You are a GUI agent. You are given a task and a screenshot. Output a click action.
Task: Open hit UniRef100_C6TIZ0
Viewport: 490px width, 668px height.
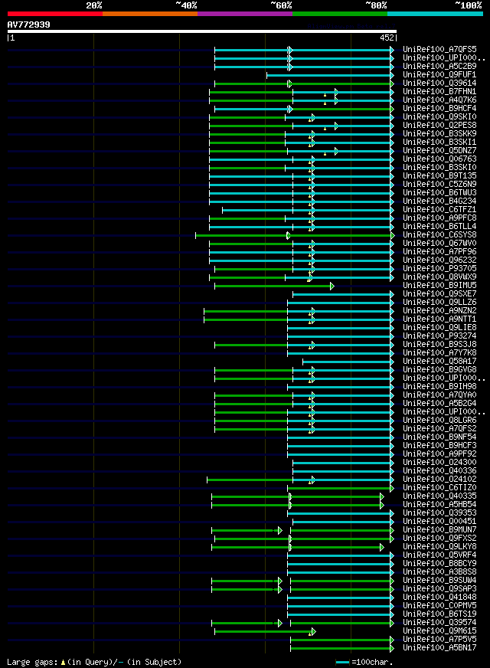(439, 488)
